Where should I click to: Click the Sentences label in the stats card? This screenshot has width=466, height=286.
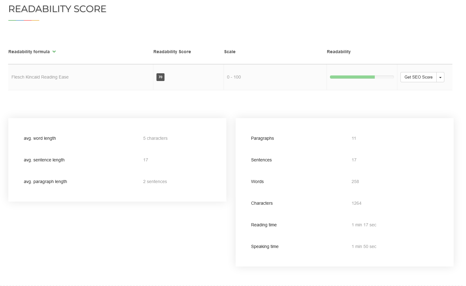click(x=261, y=160)
